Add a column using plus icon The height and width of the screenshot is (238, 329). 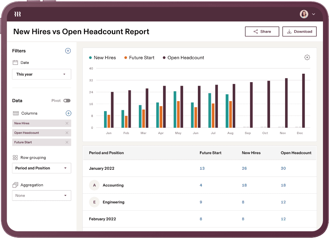coord(69,113)
